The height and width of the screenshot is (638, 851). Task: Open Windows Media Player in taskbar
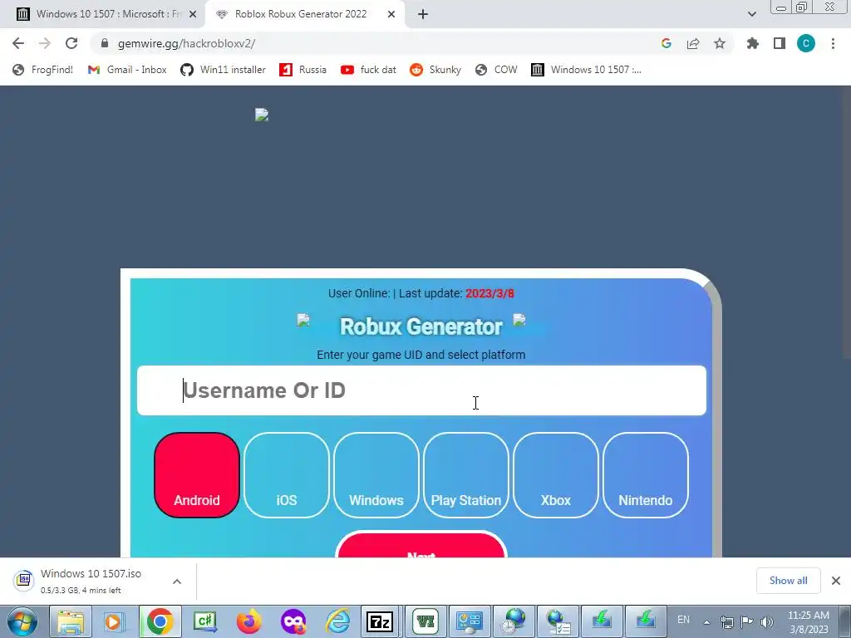[115, 621]
